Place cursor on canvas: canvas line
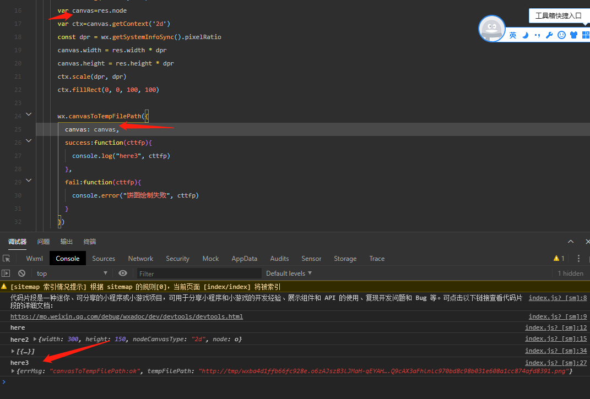This screenshot has width=590, height=399. pos(92,129)
